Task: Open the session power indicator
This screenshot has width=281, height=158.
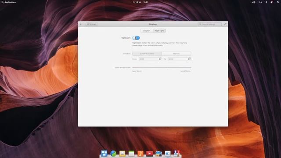Action: [x=278, y=2]
